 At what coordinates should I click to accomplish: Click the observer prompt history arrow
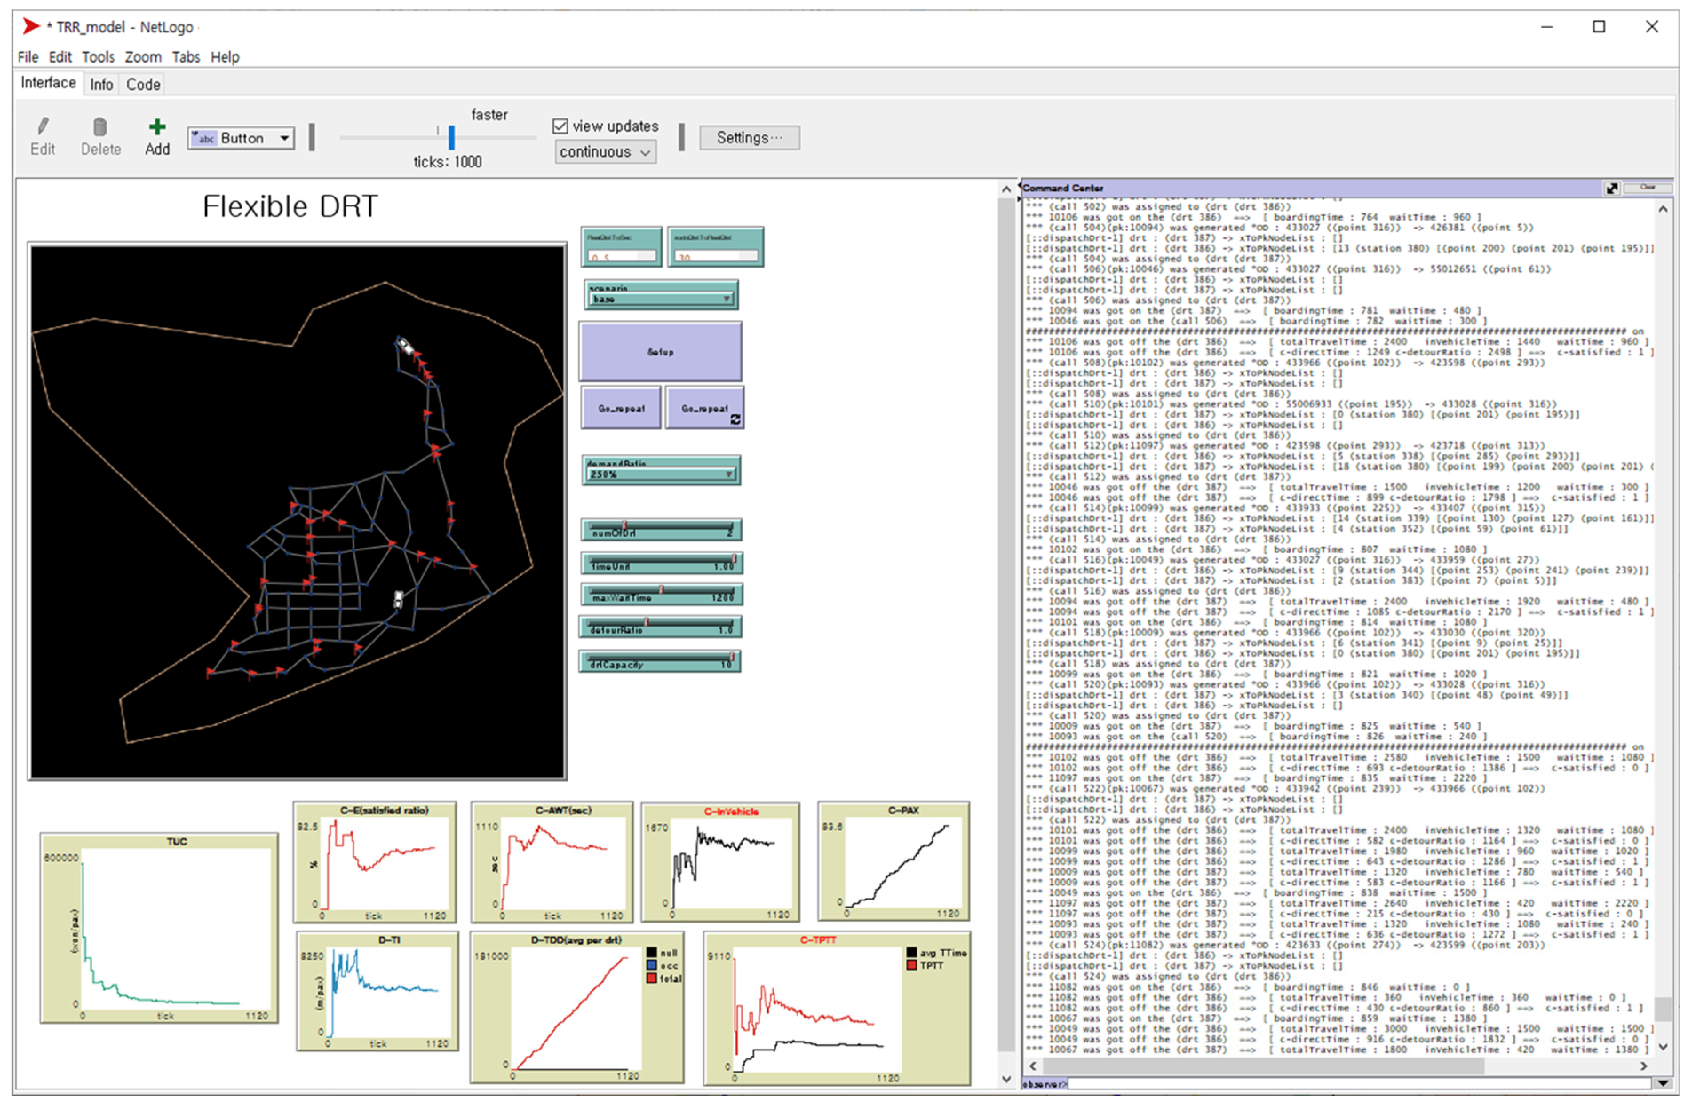1663,1083
